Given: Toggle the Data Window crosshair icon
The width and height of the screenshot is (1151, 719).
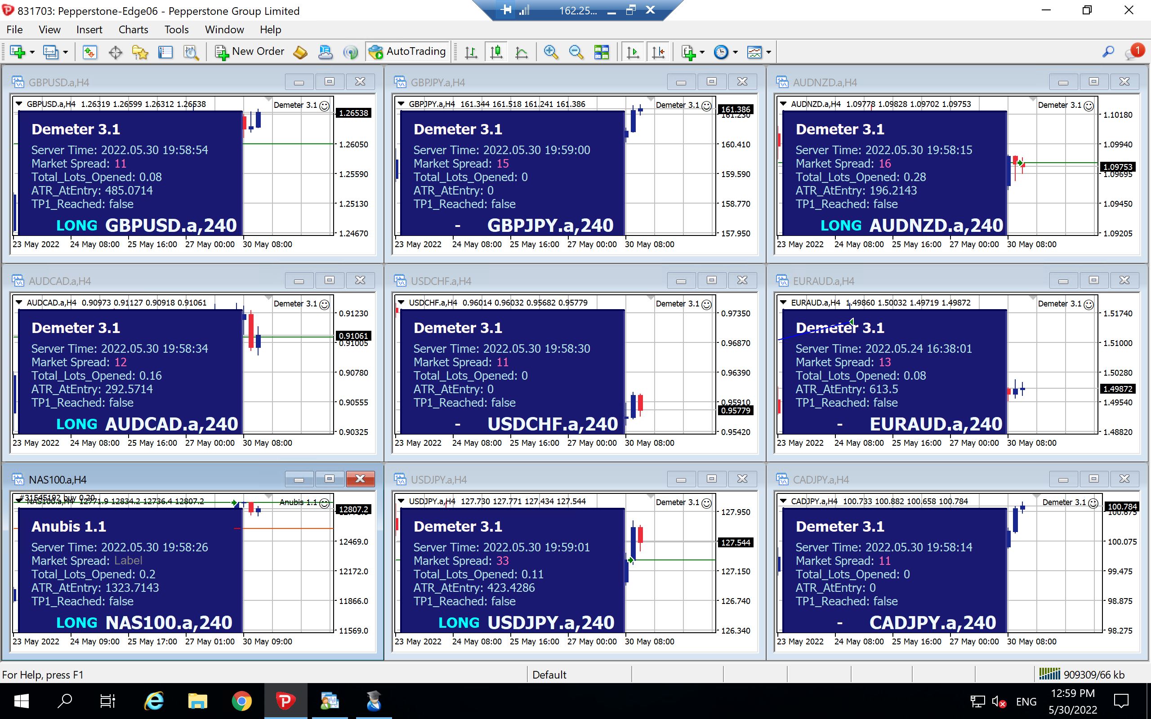Looking at the screenshot, I should 116,52.
